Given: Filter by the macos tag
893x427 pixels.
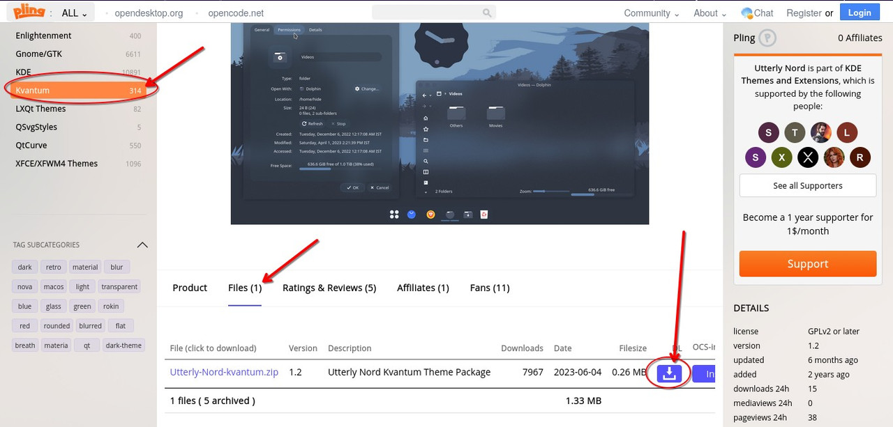Looking at the screenshot, I should pyautogui.click(x=54, y=286).
